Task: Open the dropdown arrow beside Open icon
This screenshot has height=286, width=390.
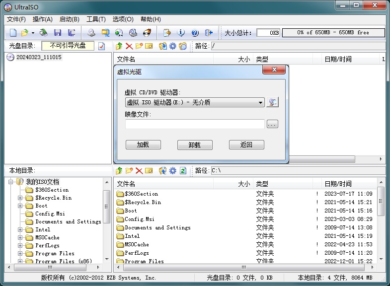Action: [33, 33]
